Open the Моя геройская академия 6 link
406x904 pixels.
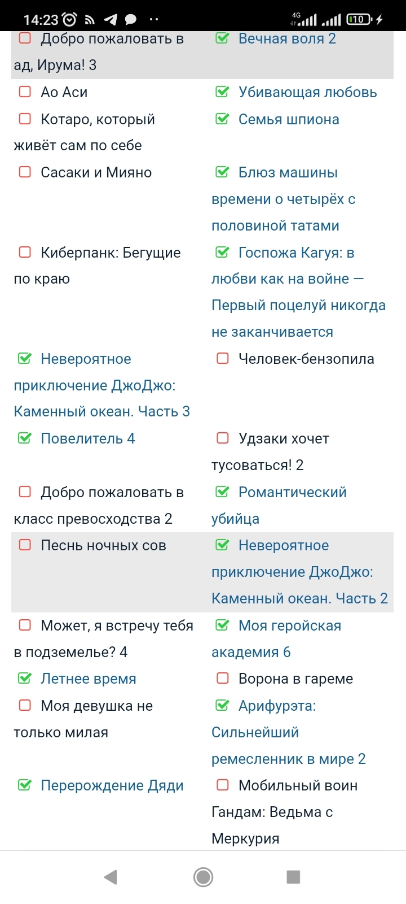tap(289, 626)
